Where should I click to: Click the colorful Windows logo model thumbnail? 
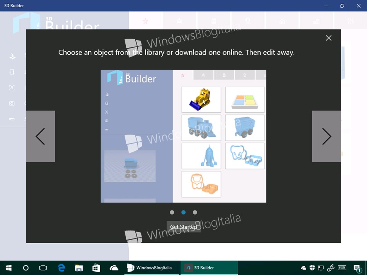[245, 100]
